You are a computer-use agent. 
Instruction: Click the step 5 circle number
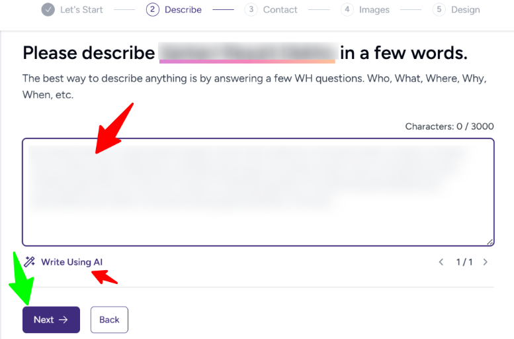pos(439,10)
